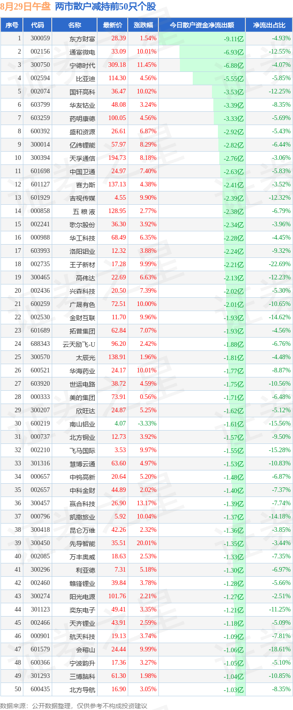Select stock name 万丰奥威
This screenshot has width=293, height=710.
tap(82, 557)
